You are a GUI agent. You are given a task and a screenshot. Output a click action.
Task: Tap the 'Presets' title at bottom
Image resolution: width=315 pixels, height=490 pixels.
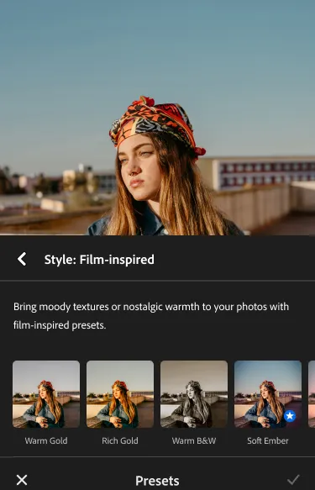[157, 480]
